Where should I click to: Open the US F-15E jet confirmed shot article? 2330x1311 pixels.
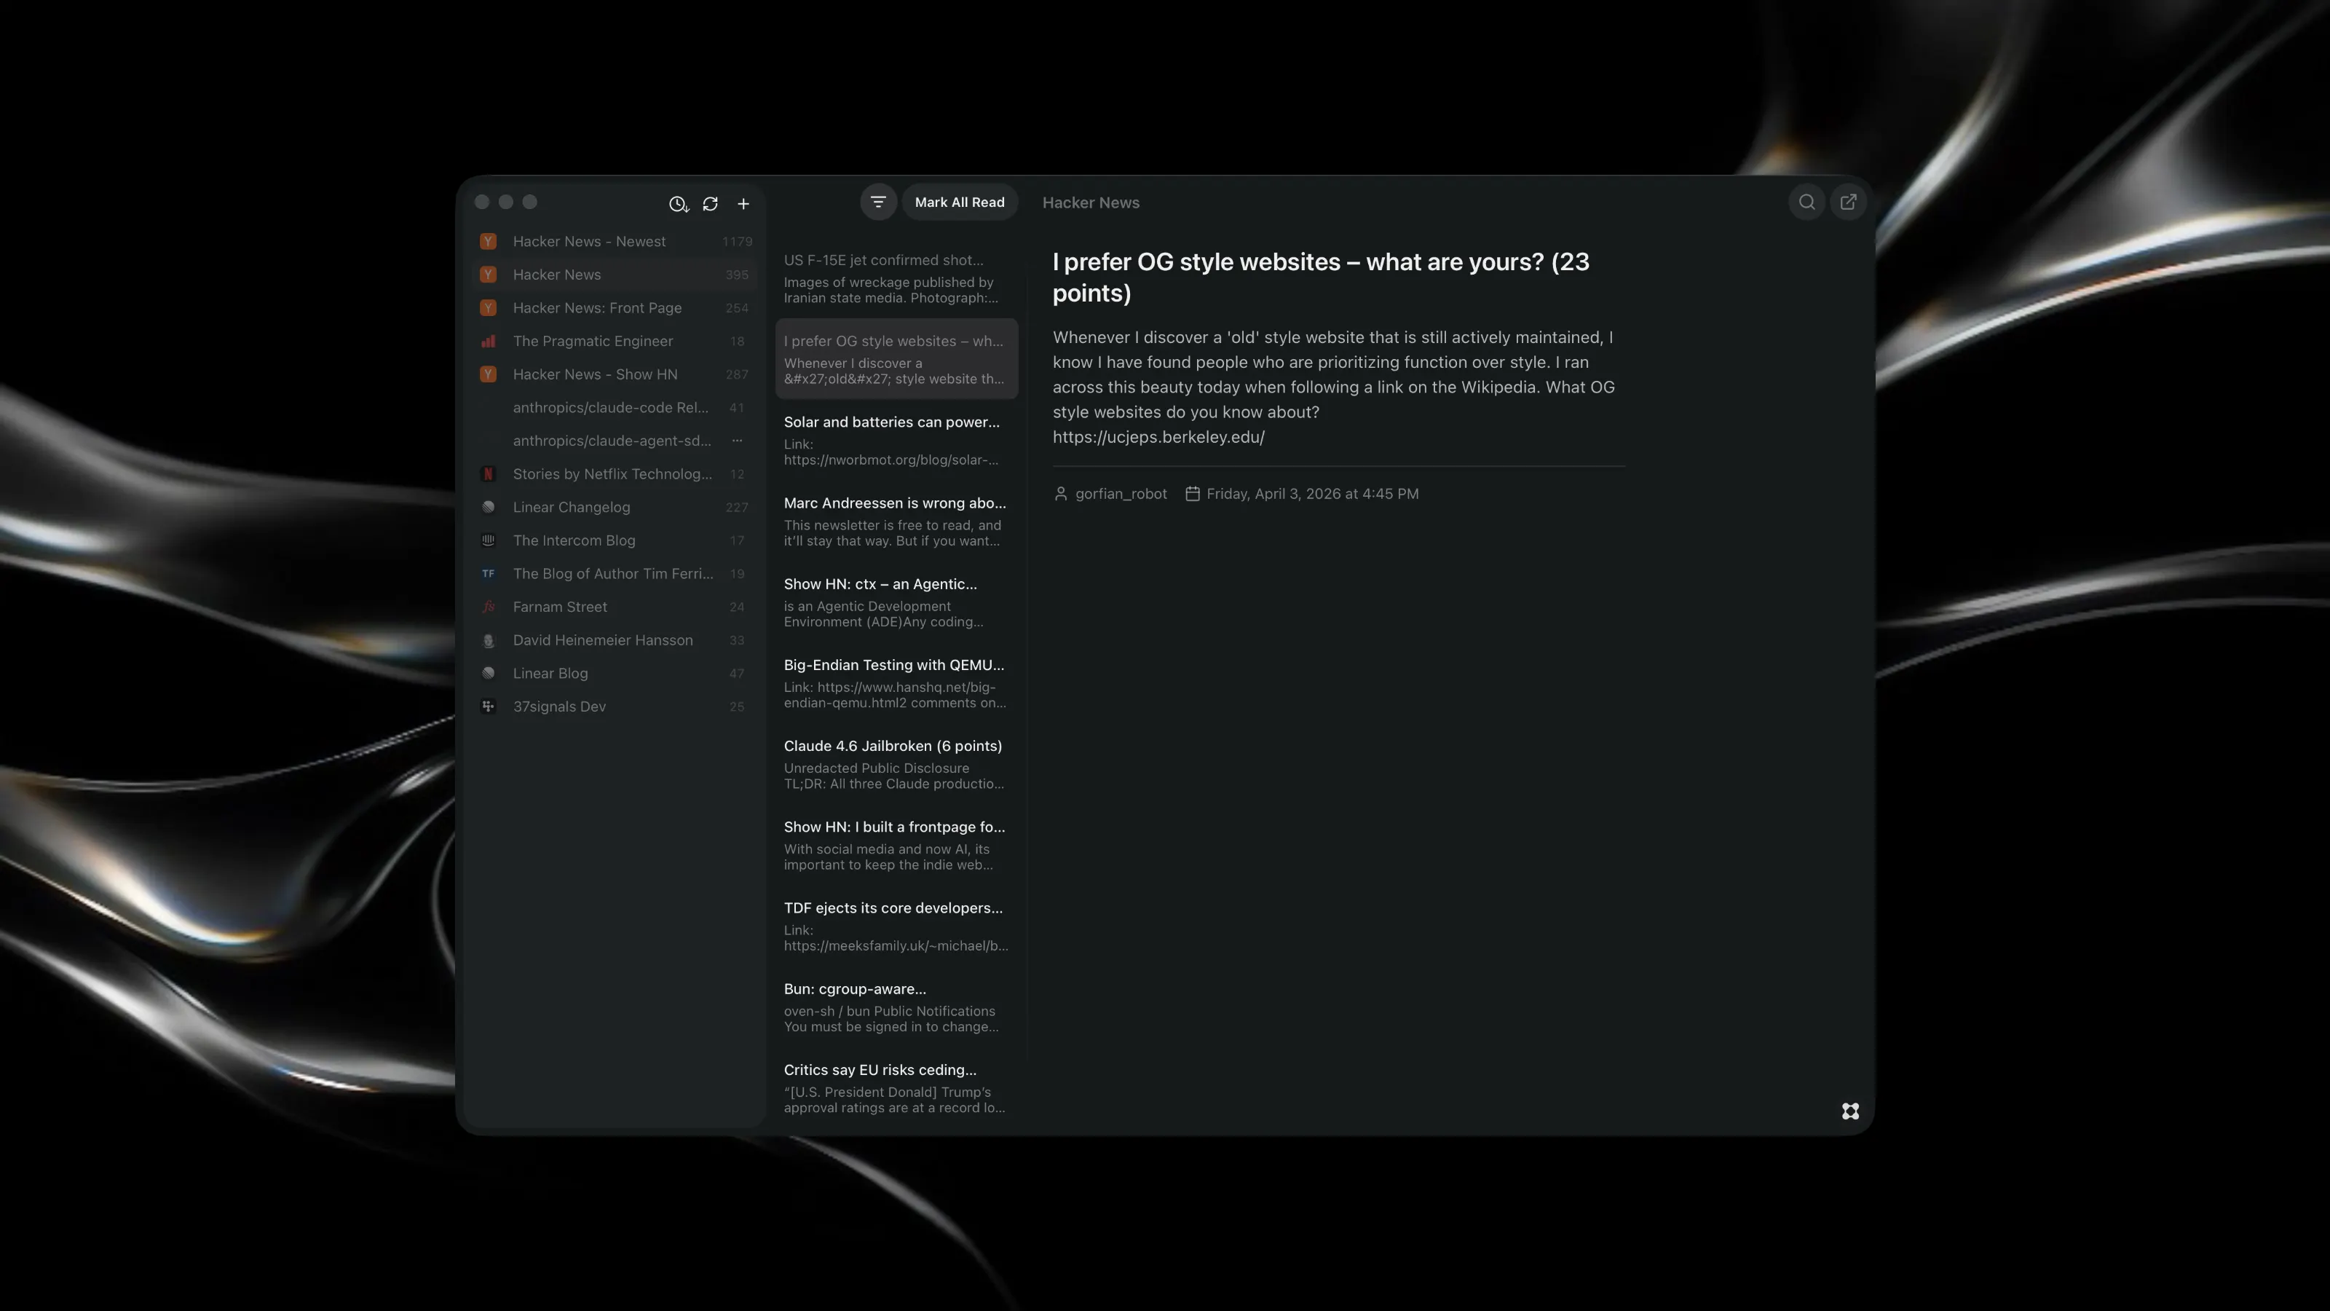pyautogui.click(x=896, y=277)
